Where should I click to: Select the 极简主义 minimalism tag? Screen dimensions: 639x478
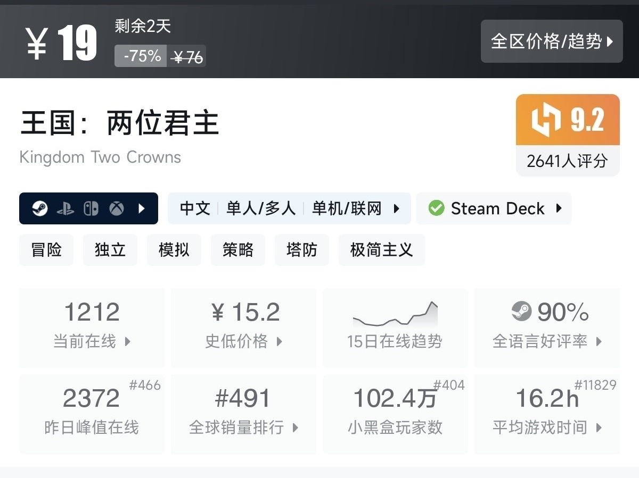[x=381, y=250]
